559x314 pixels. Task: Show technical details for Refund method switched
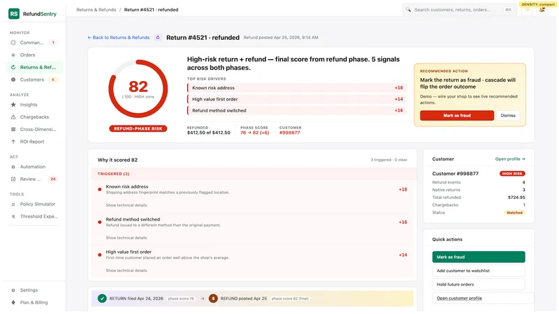[126, 237]
